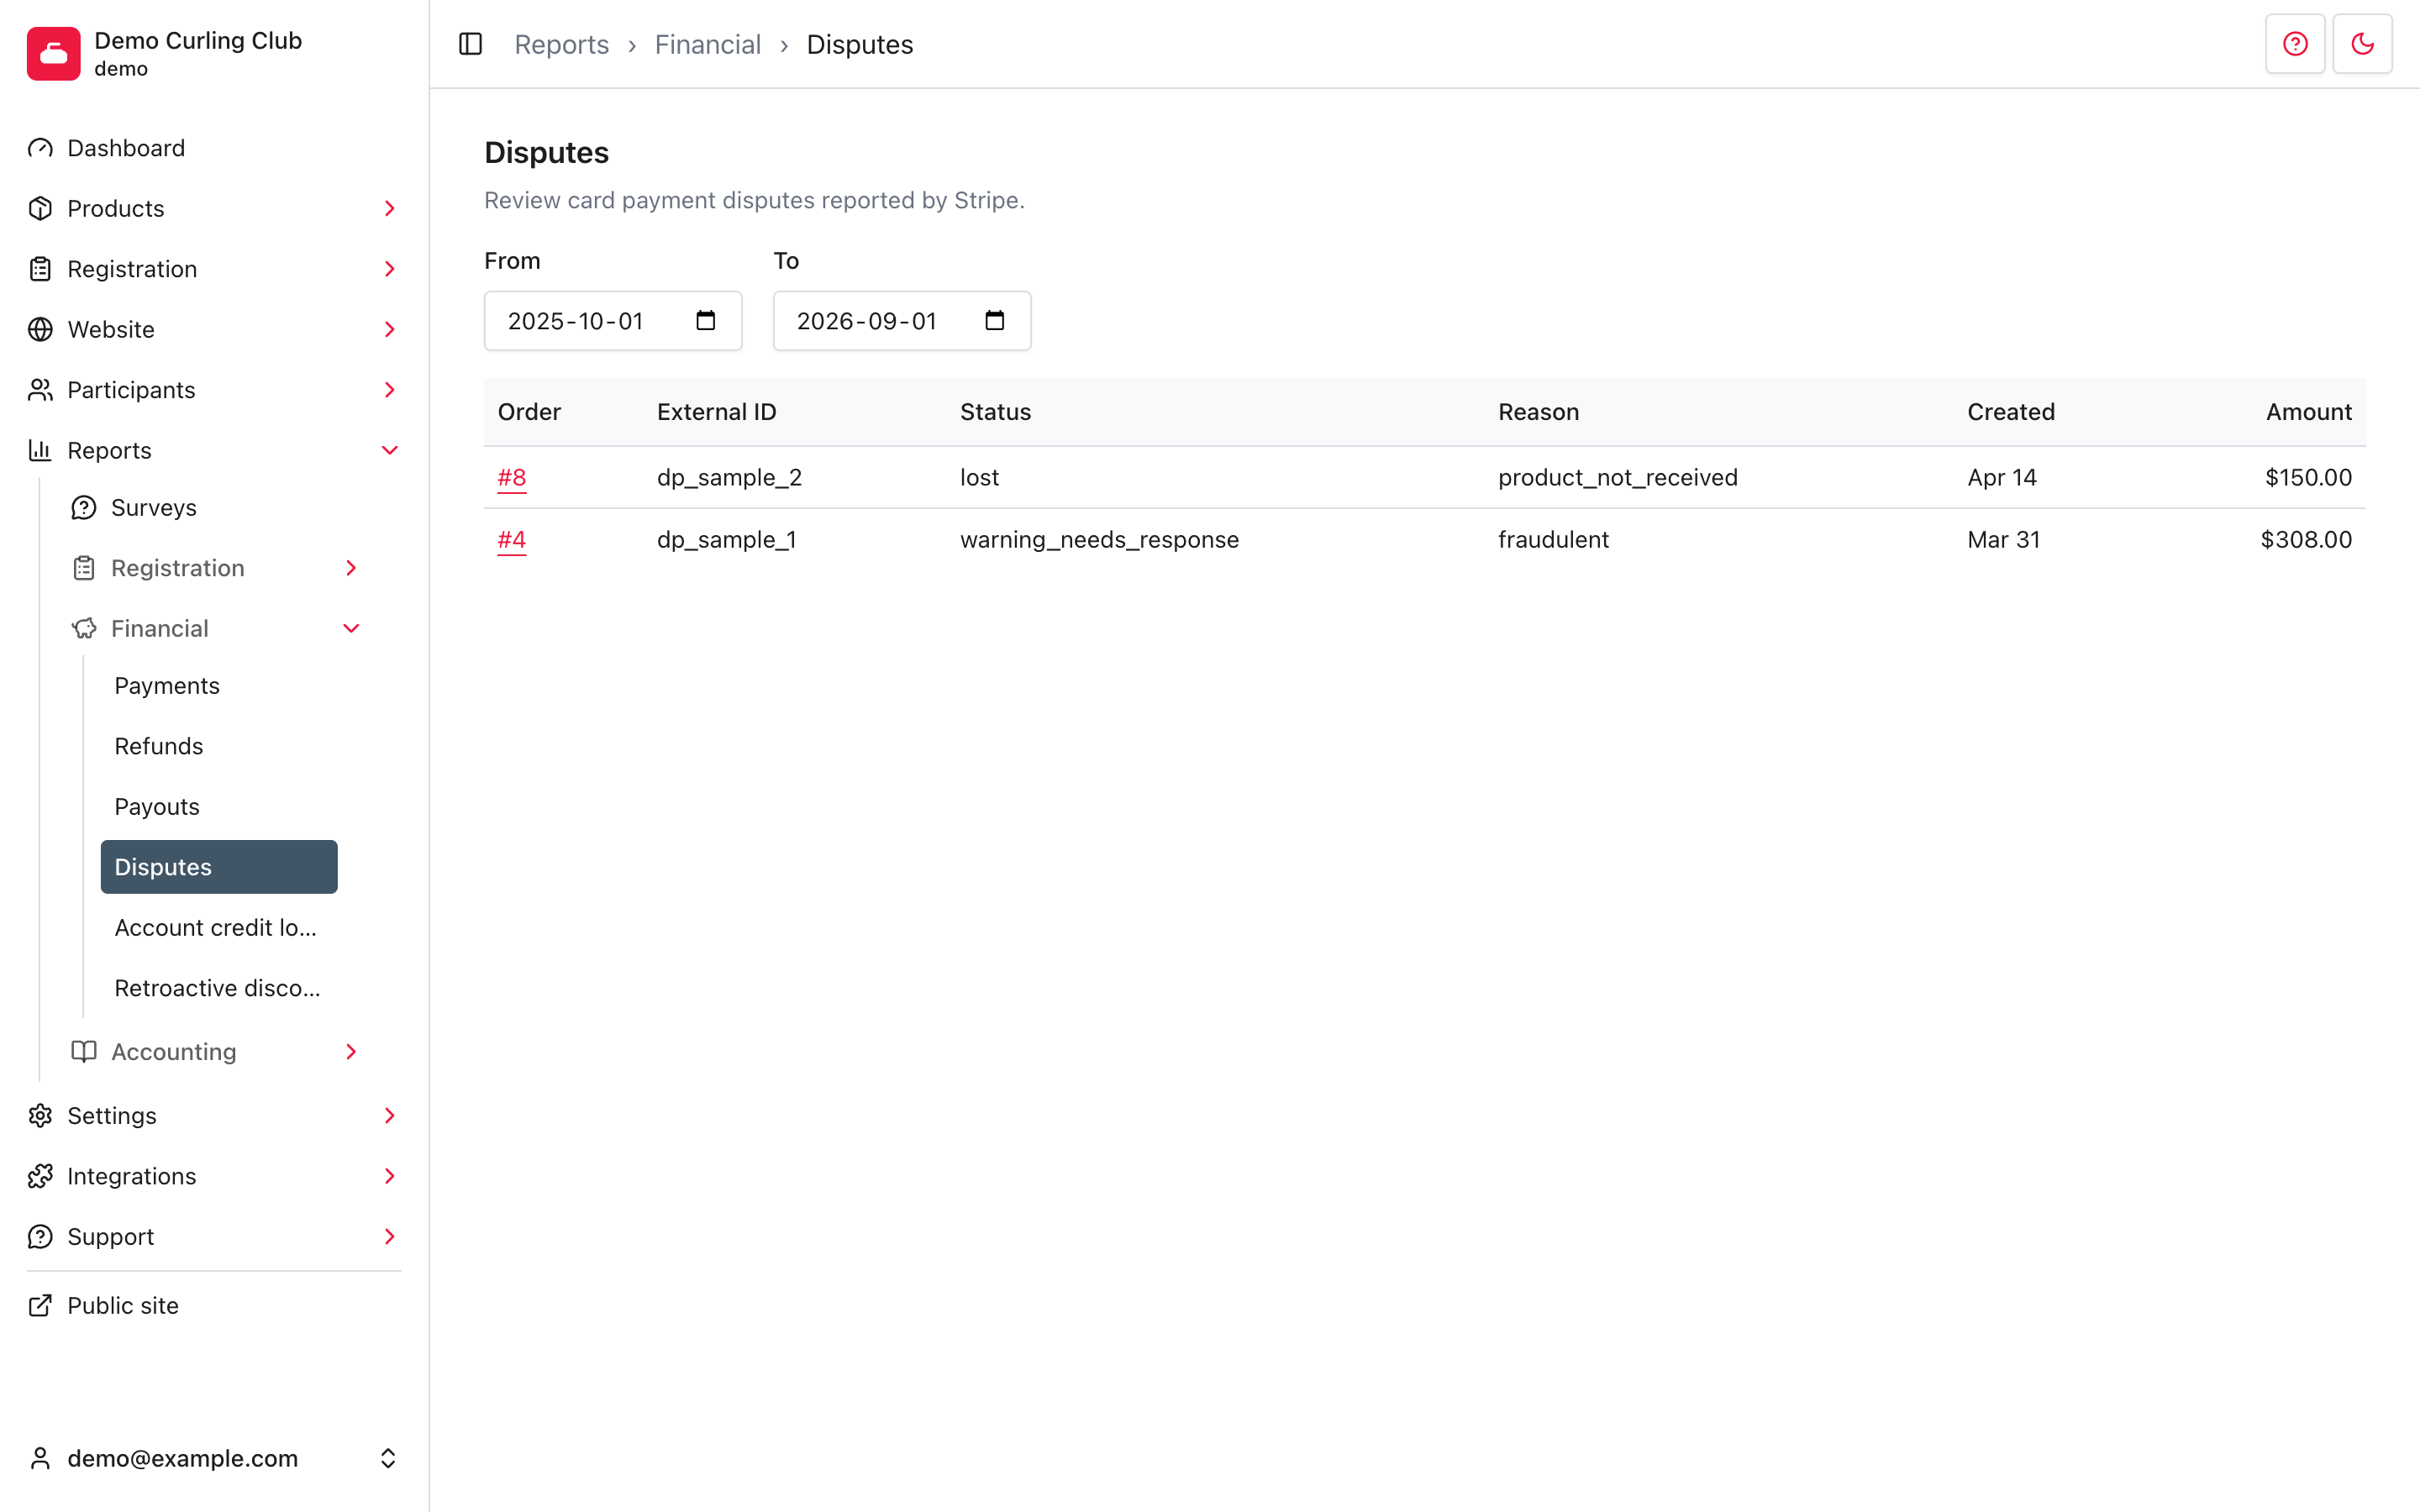This screenshot has height=1512, width=2420.
Task: Collapse the Reports section chevron
Action: 390,450
